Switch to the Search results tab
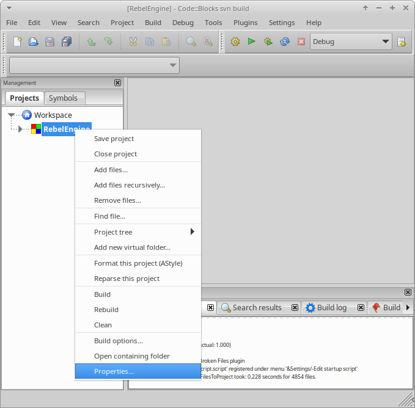Image resolution: width=415 pixels, height=408 pixels. (x=257, y=307)
